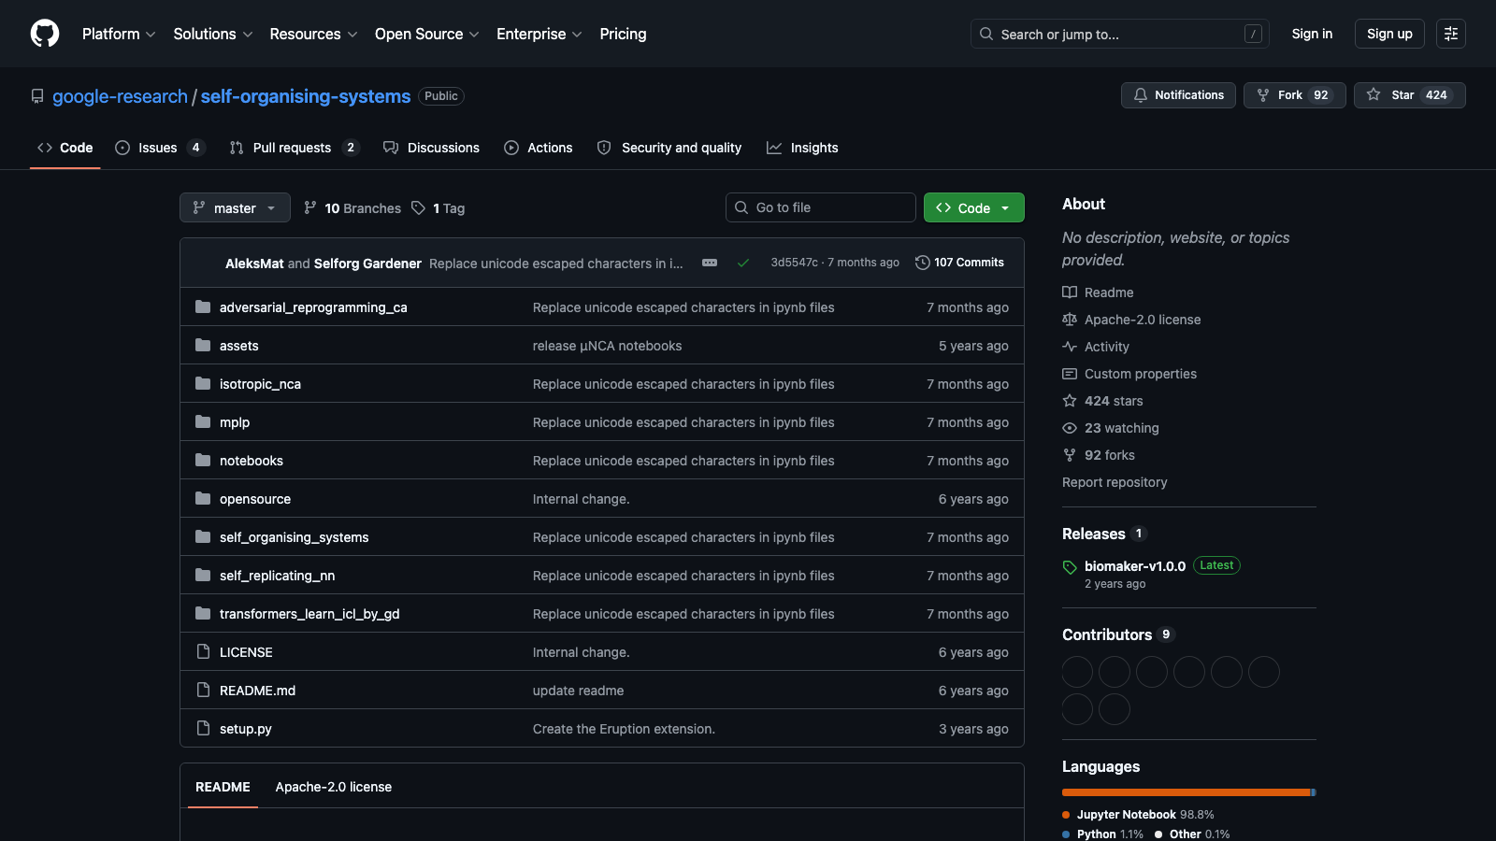Expand the Resources menu
The width and height of the screenshot is (1496, 841).
[313, 34]
